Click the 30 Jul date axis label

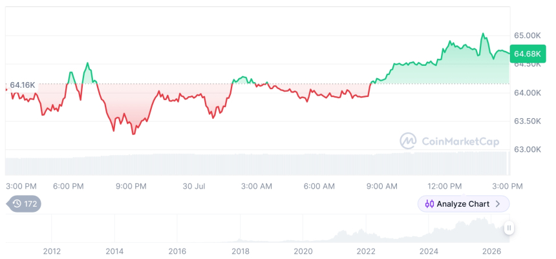[x=195, y=187]
